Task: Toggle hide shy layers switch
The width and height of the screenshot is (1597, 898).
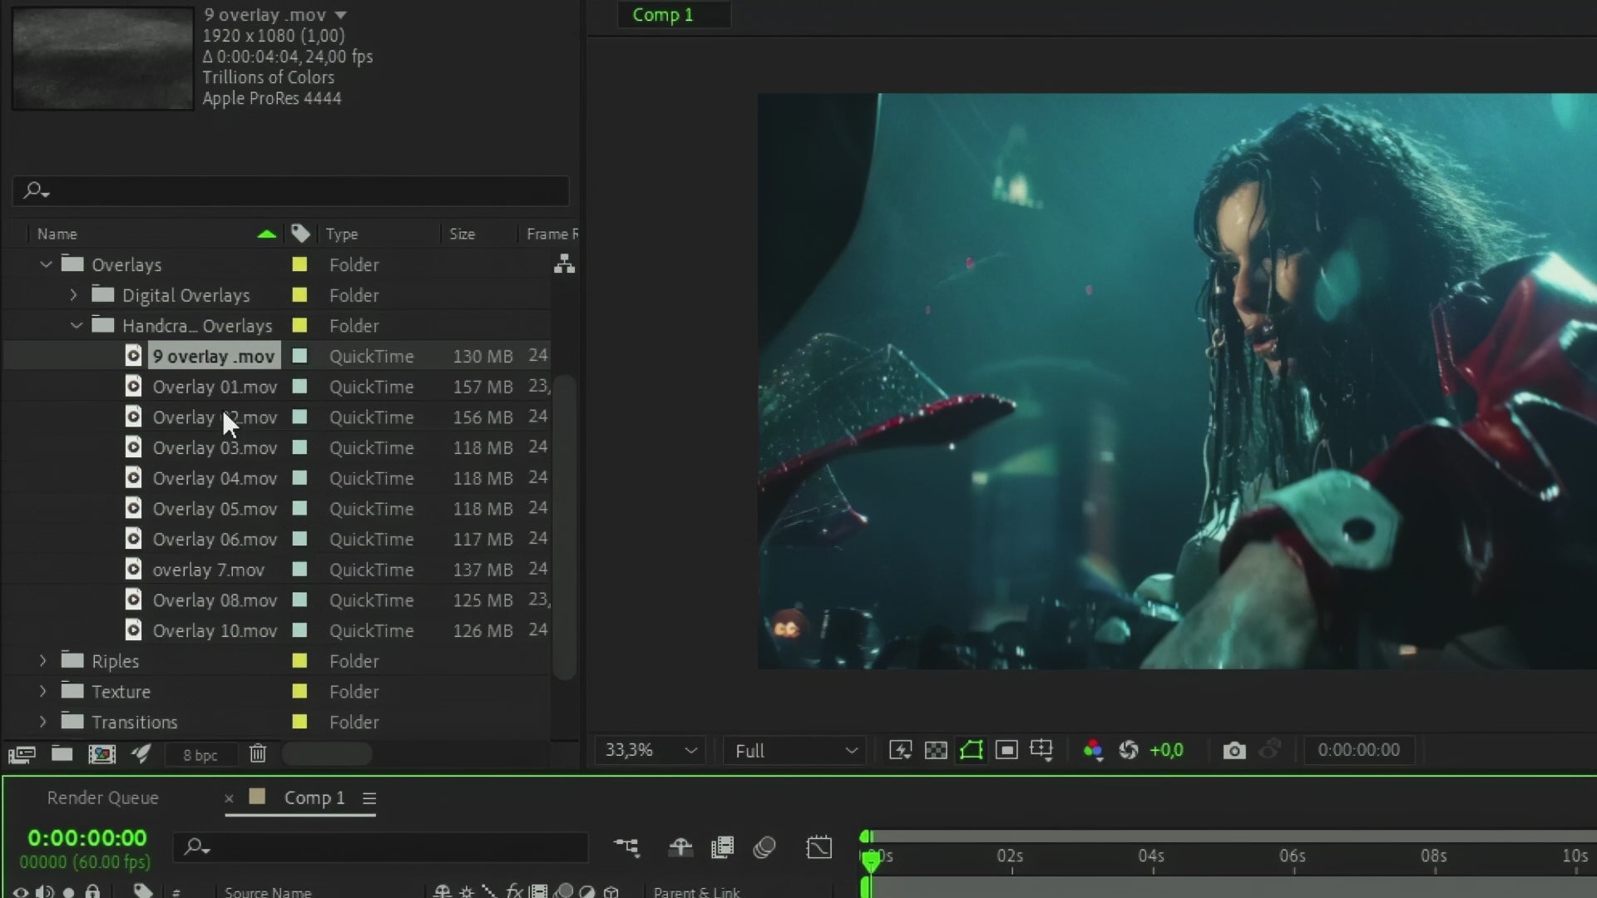Action: 680,847
